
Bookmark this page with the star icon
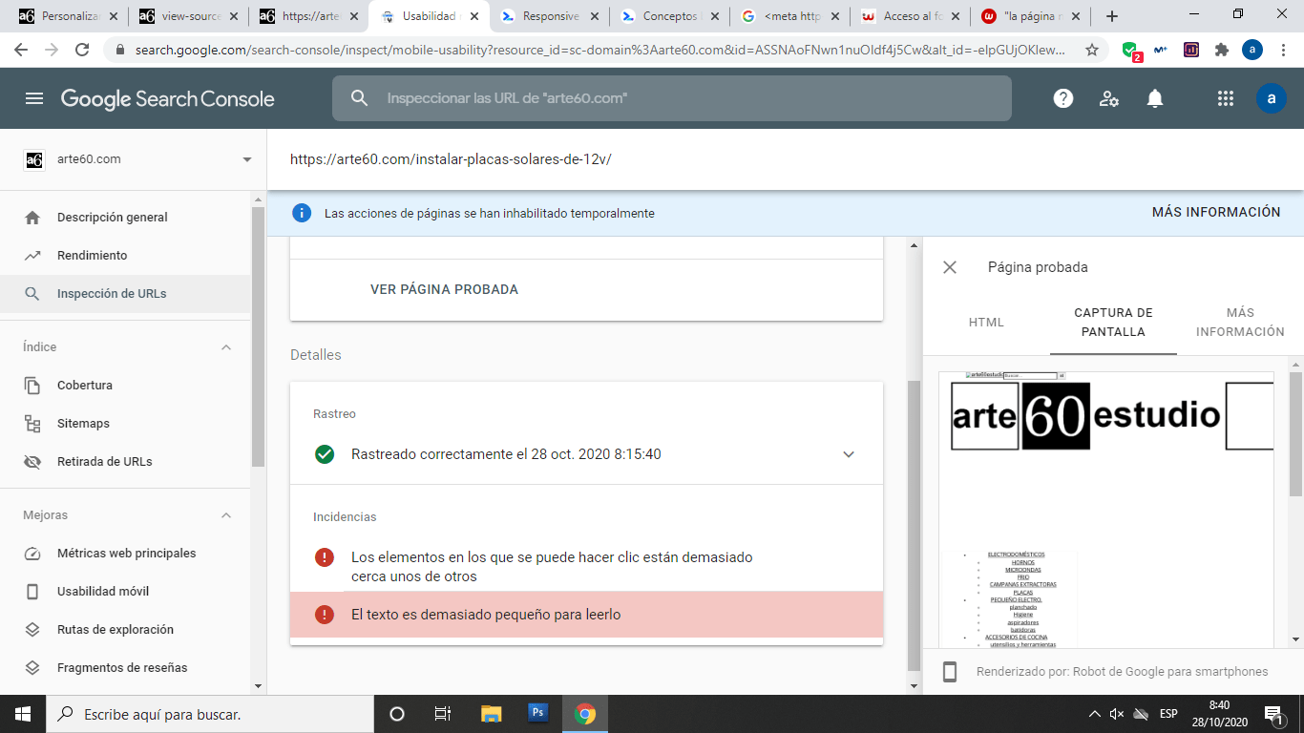point(1092,50)
